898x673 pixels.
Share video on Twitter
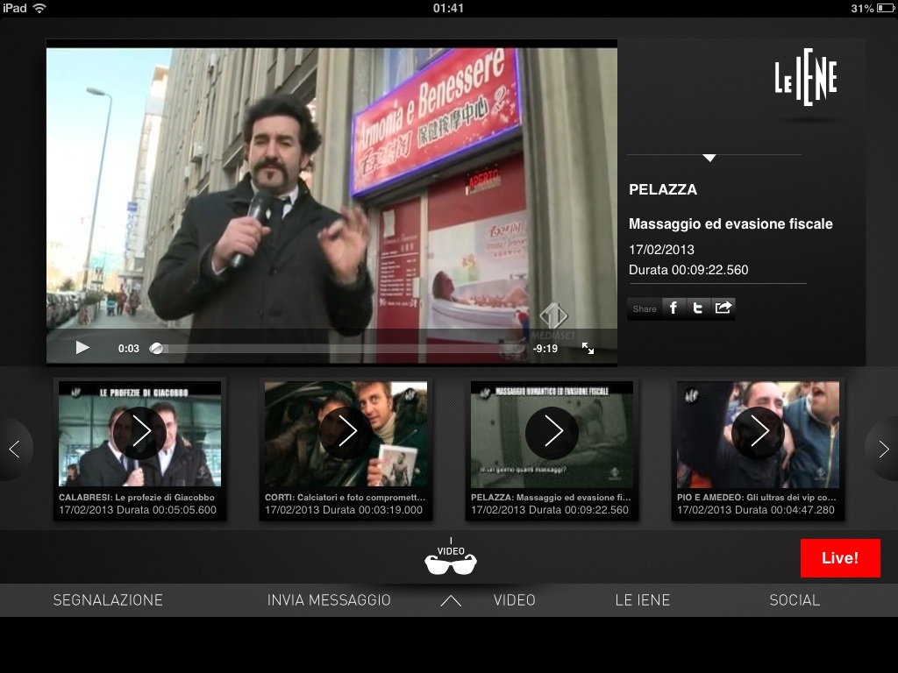click(698, 308)
